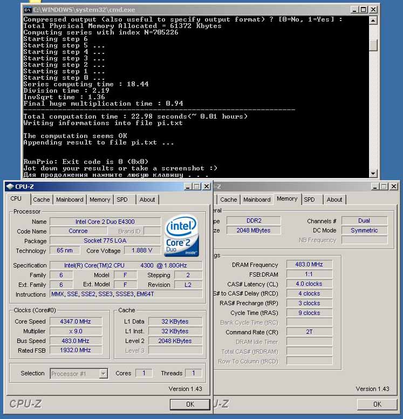Click the Level 2 2048 KBytes value
Image resolution: width=403 pixels, height=419 pixels.
(x=175, y=341)
